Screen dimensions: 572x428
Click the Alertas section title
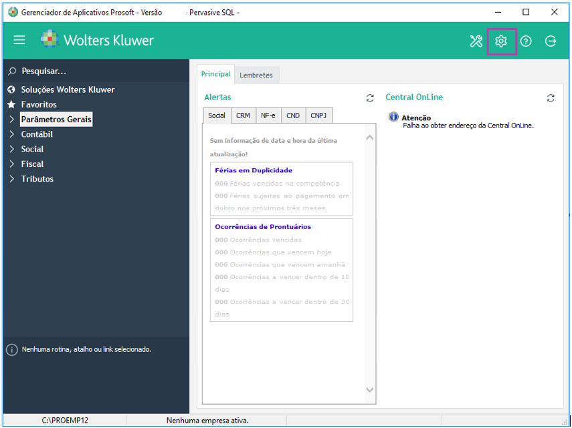[x=218, y=97]
